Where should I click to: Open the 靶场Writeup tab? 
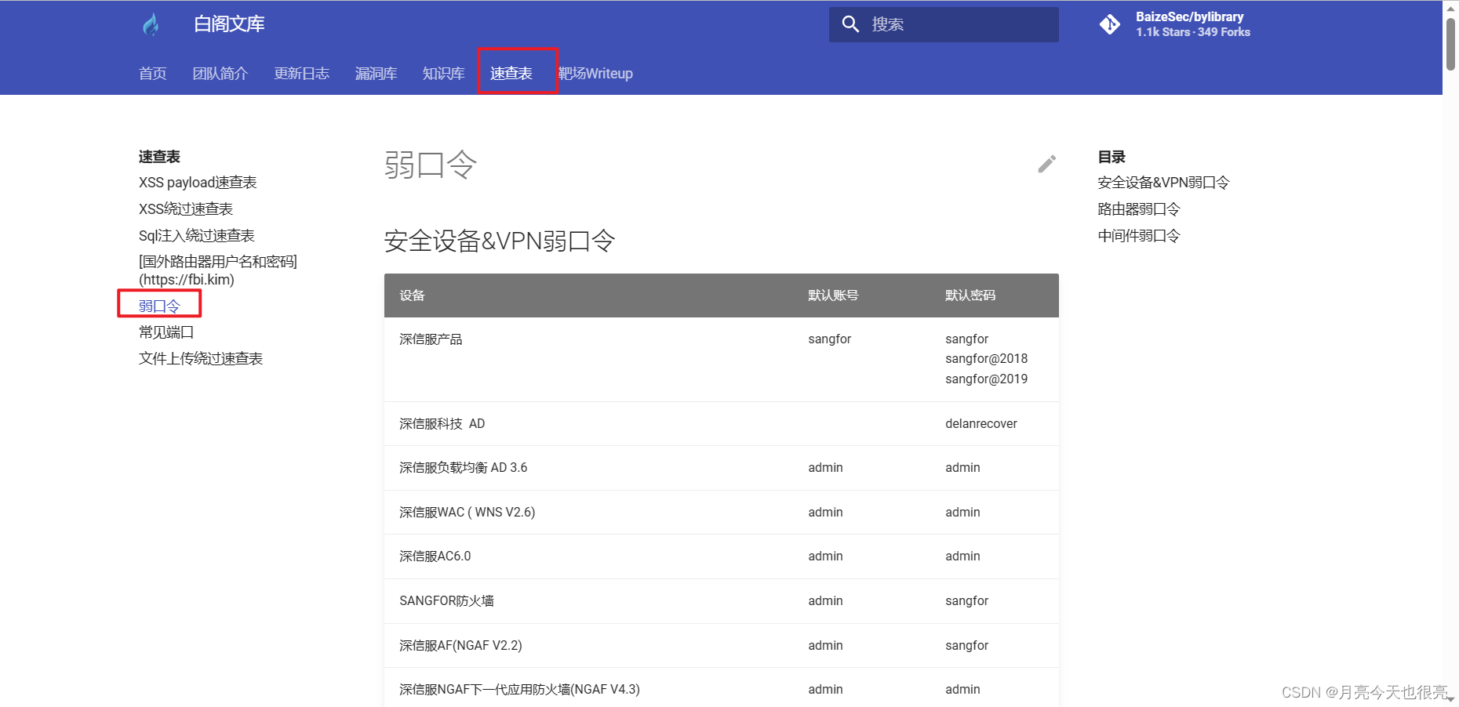[595, 74]
